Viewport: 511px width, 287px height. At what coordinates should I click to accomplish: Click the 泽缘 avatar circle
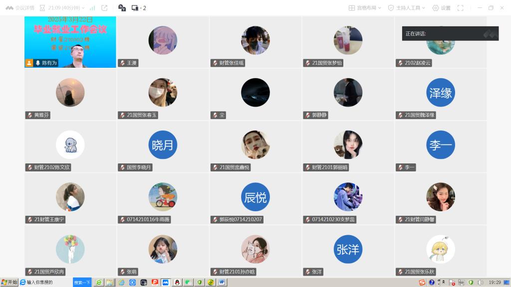point(441,93)
